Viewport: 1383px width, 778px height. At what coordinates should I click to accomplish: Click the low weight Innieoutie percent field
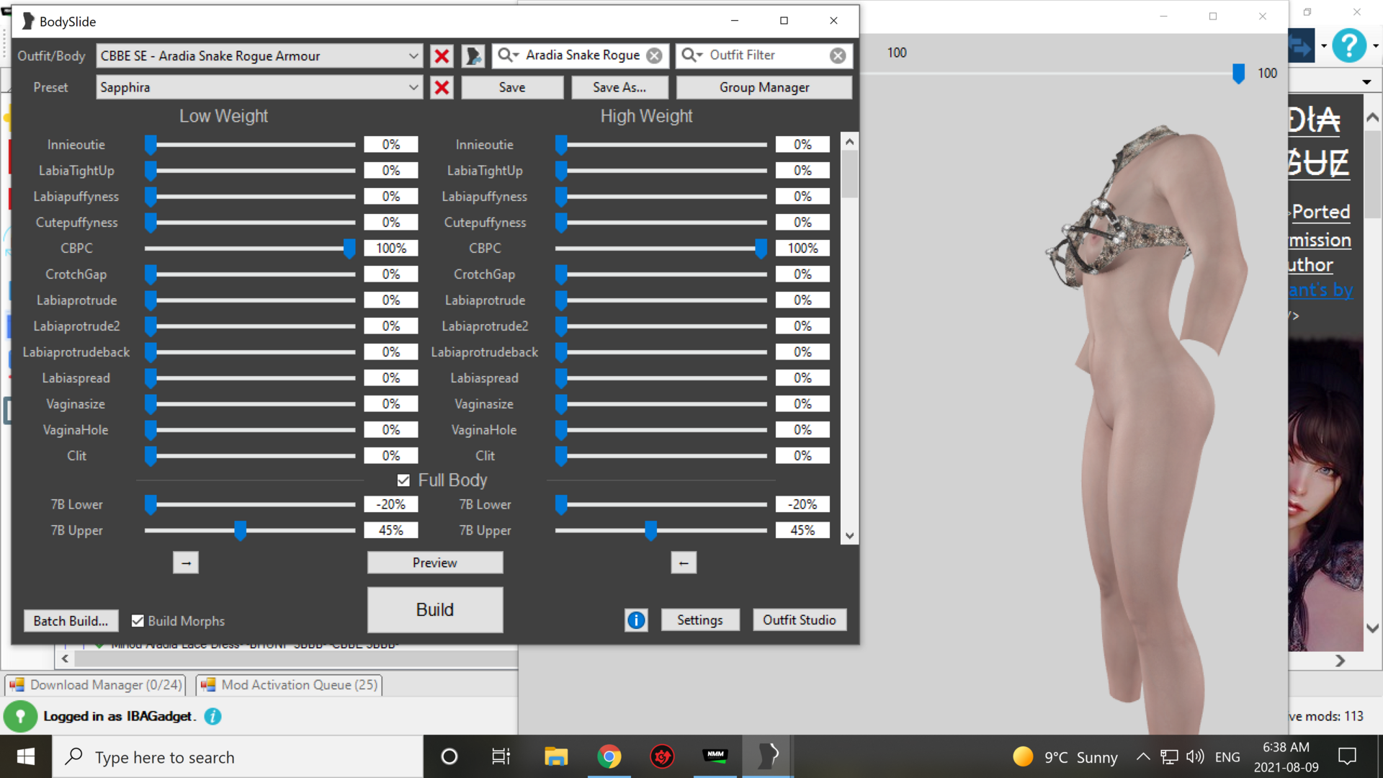pos(391,145)
